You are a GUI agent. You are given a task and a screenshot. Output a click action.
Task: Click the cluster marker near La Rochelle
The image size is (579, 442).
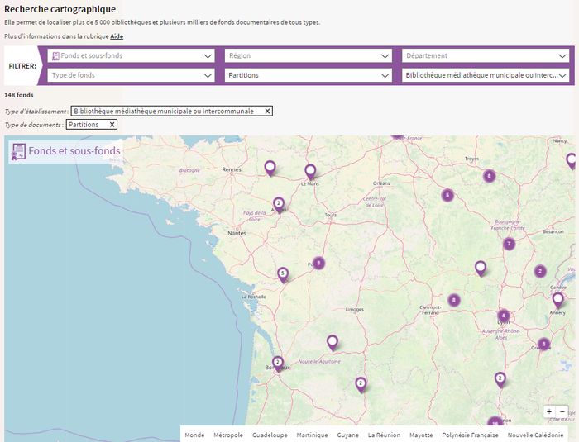pos(283,273)
